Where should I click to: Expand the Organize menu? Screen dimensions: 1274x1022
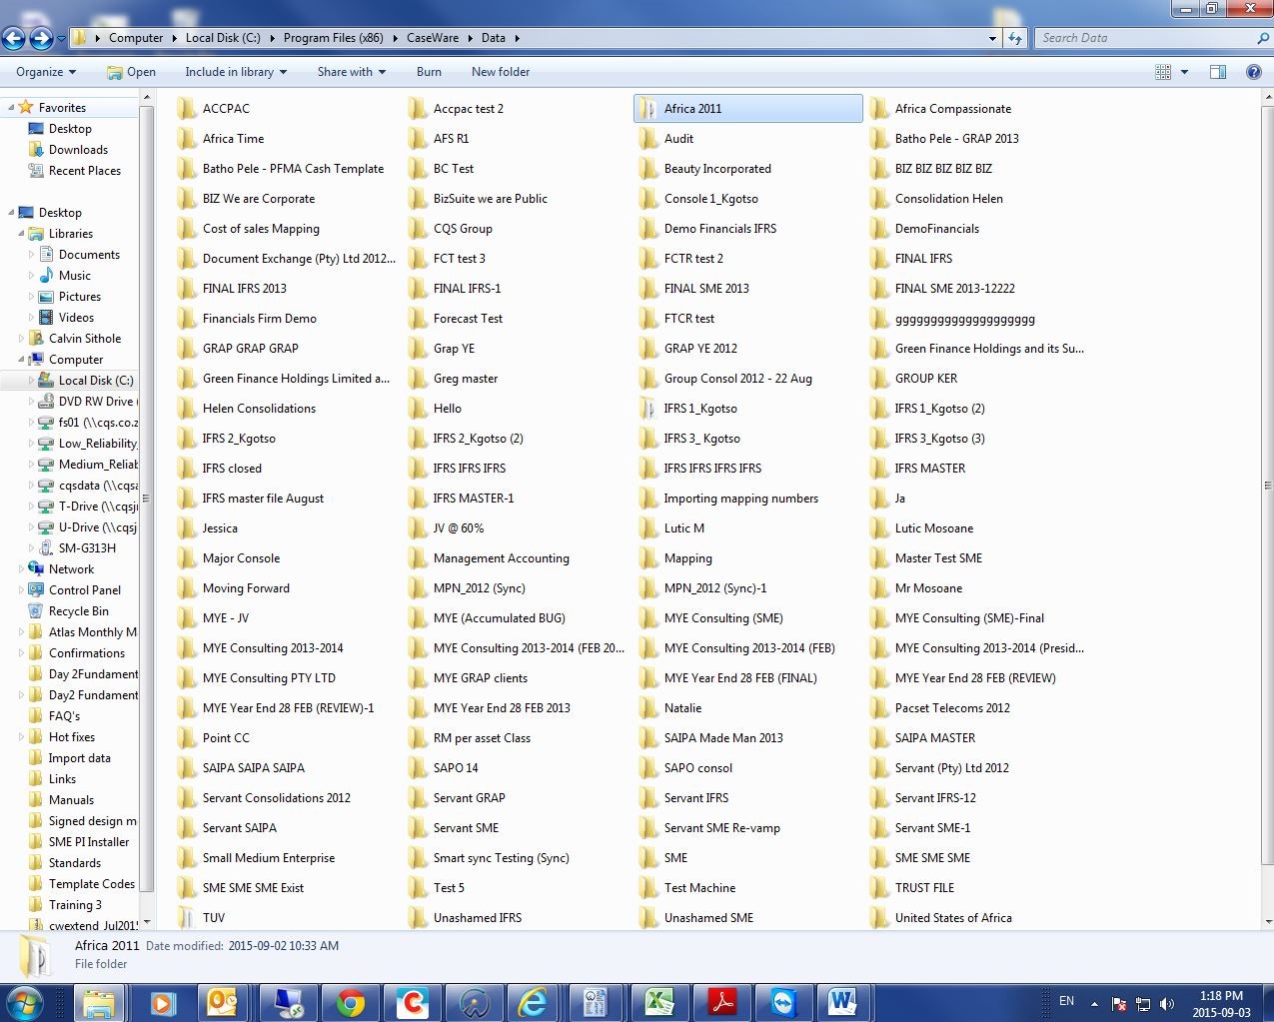46,72
